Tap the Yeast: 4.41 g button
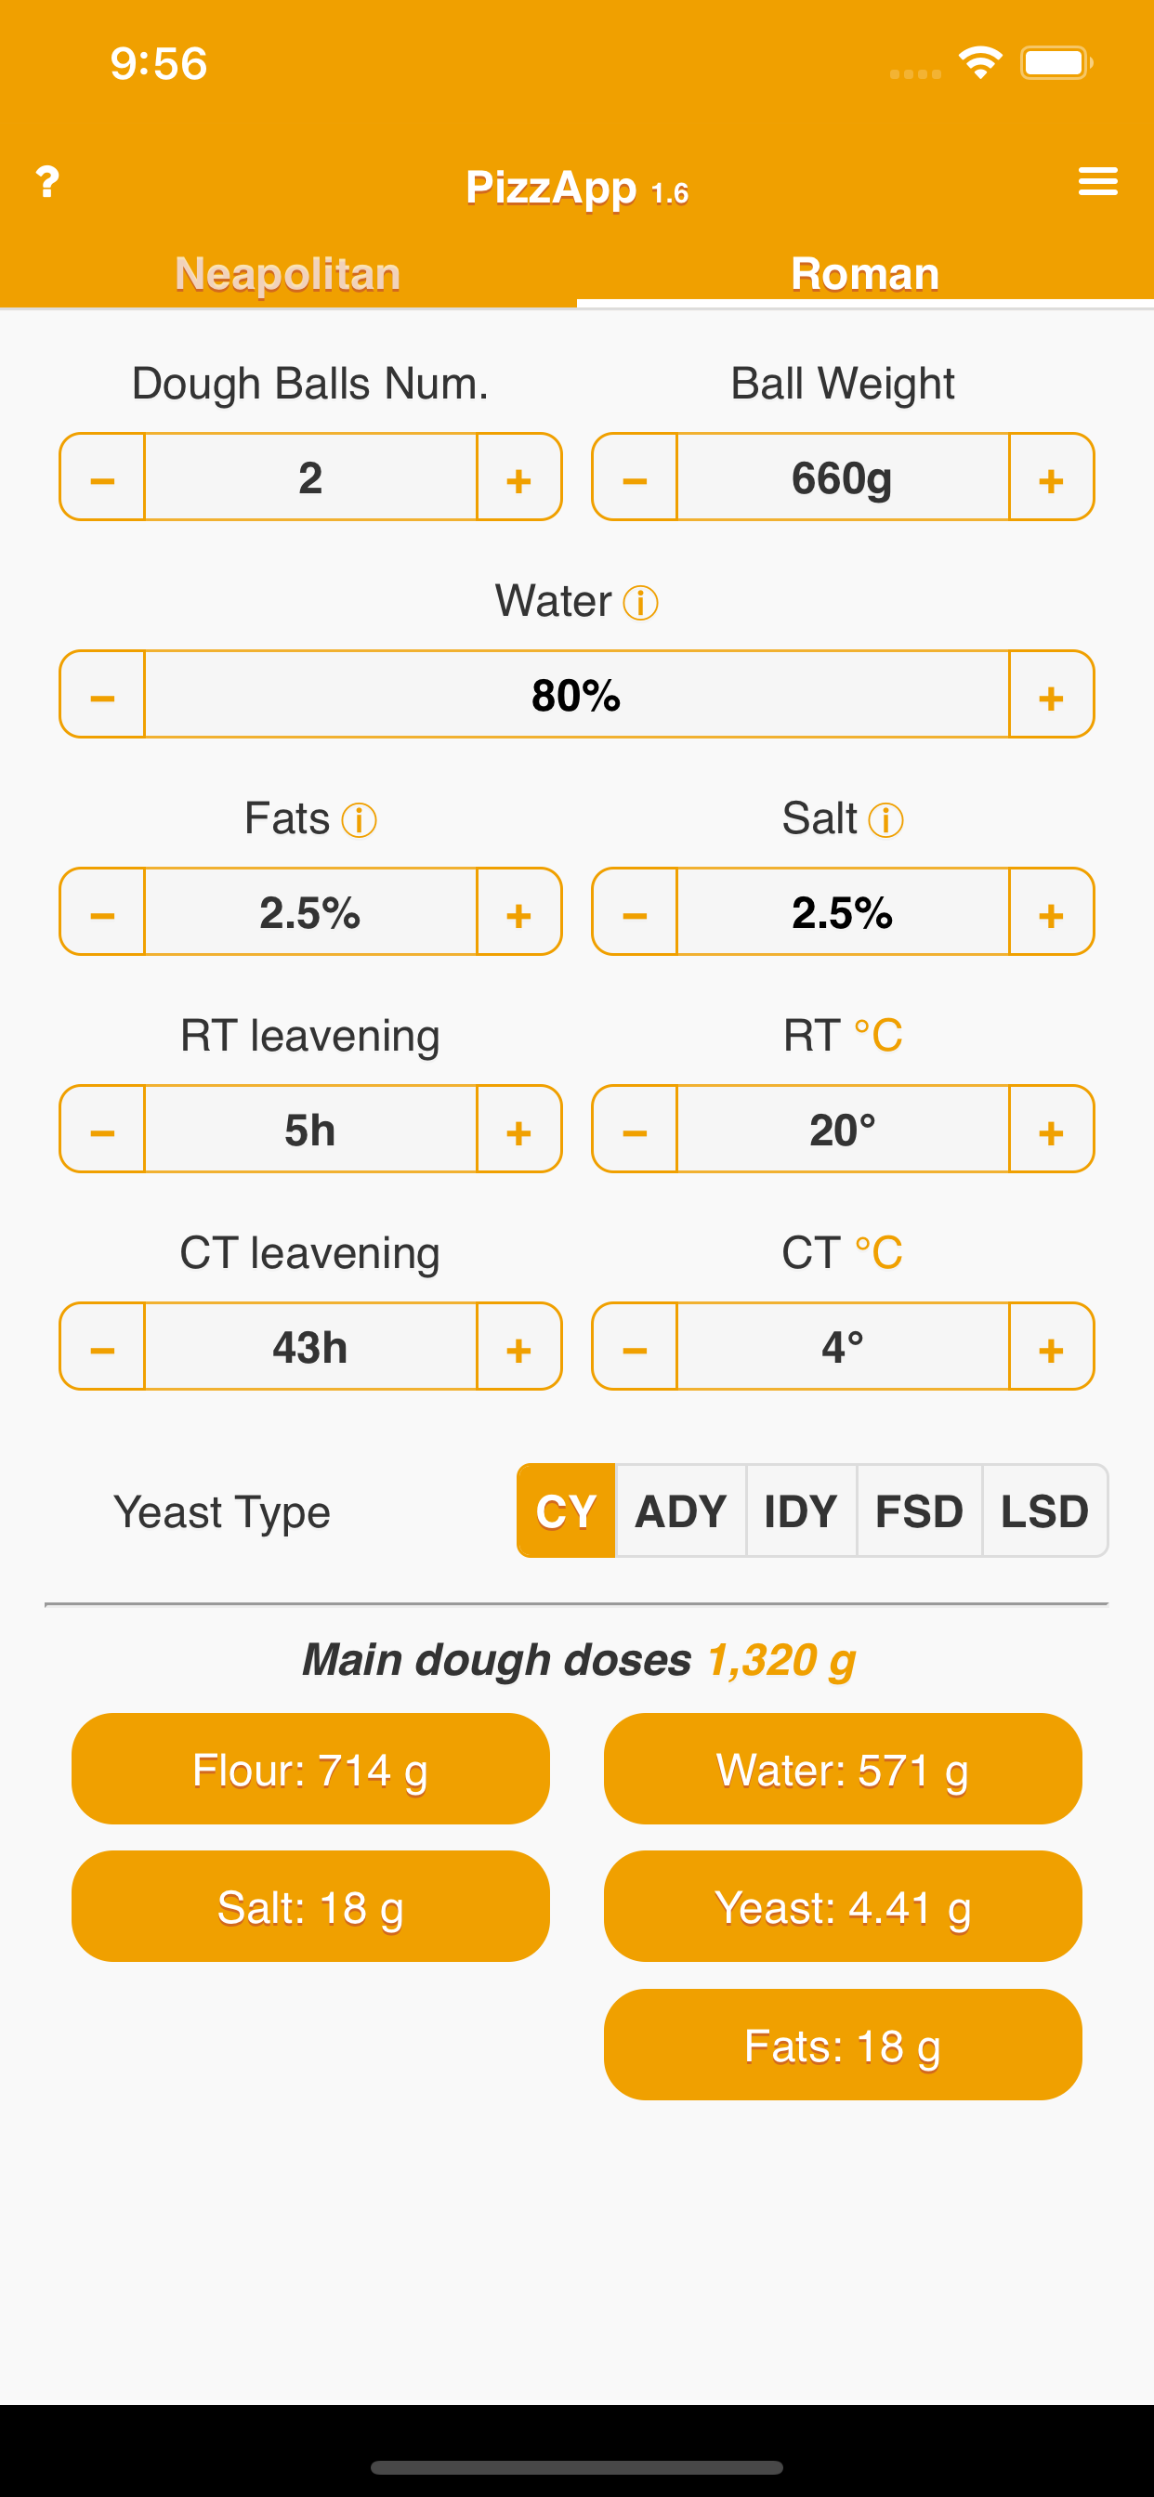Viewport: 1154px width, 2497px height. click(x=843, y=1907)
